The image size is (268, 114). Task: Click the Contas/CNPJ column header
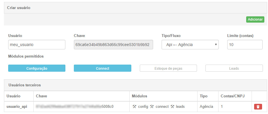233,96
